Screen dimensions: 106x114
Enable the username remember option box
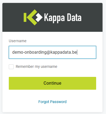coord(11,67)
